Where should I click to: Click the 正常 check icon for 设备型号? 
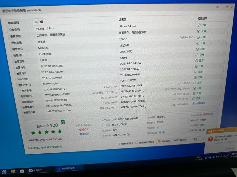199,25
